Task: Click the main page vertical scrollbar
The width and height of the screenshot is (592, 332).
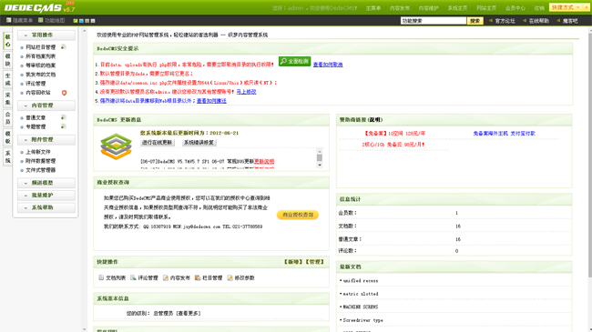Action: [x=589, y=155]
